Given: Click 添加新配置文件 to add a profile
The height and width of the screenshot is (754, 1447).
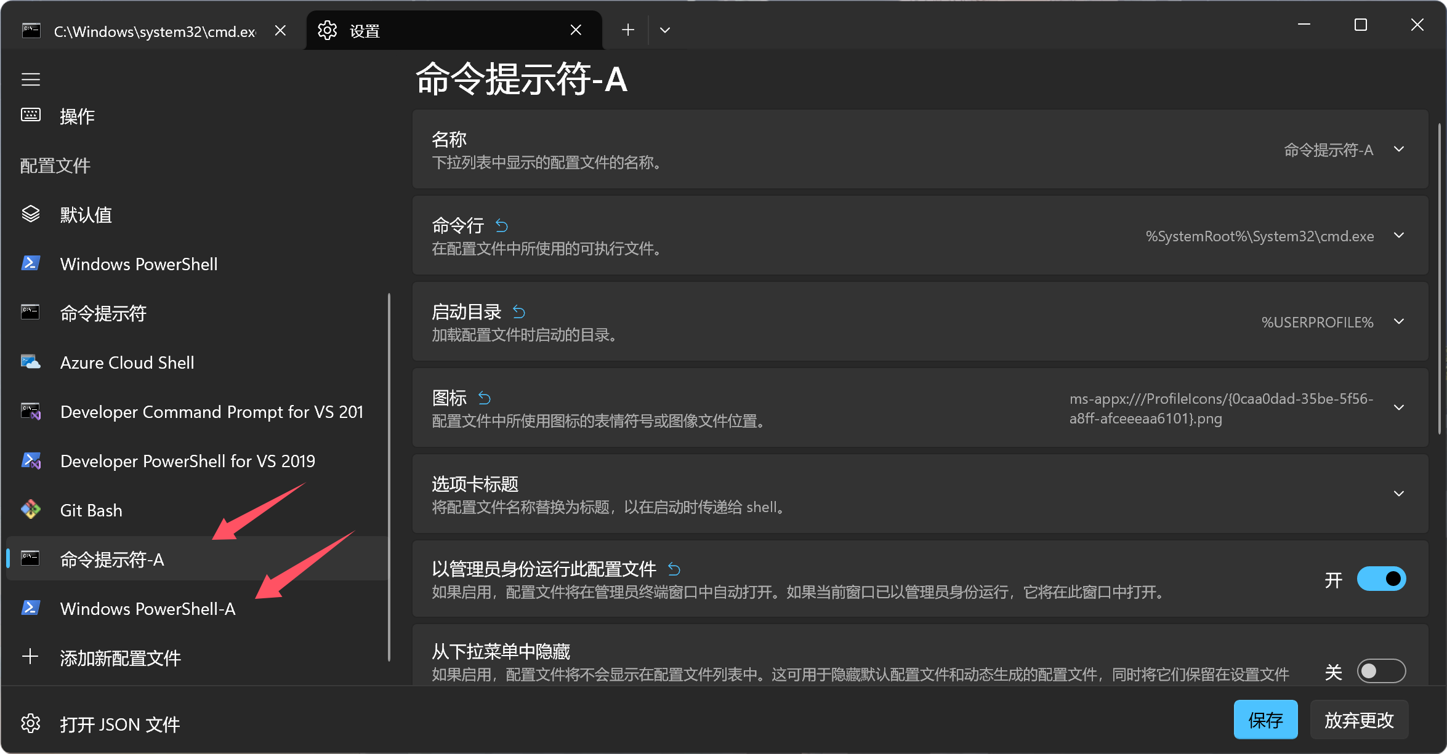Looking at the screenshot, I should 197,657.
